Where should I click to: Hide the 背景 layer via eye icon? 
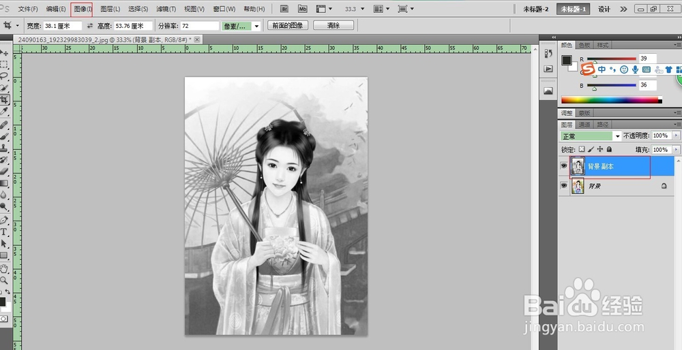564,185
